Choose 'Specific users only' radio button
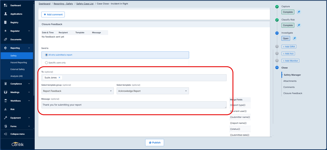Viewport: 327px width, 150px height. coord(46,63)
